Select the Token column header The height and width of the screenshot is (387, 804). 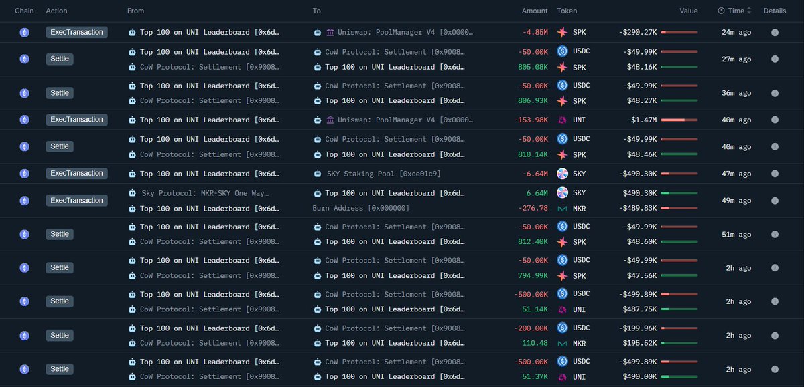point(567,11)
